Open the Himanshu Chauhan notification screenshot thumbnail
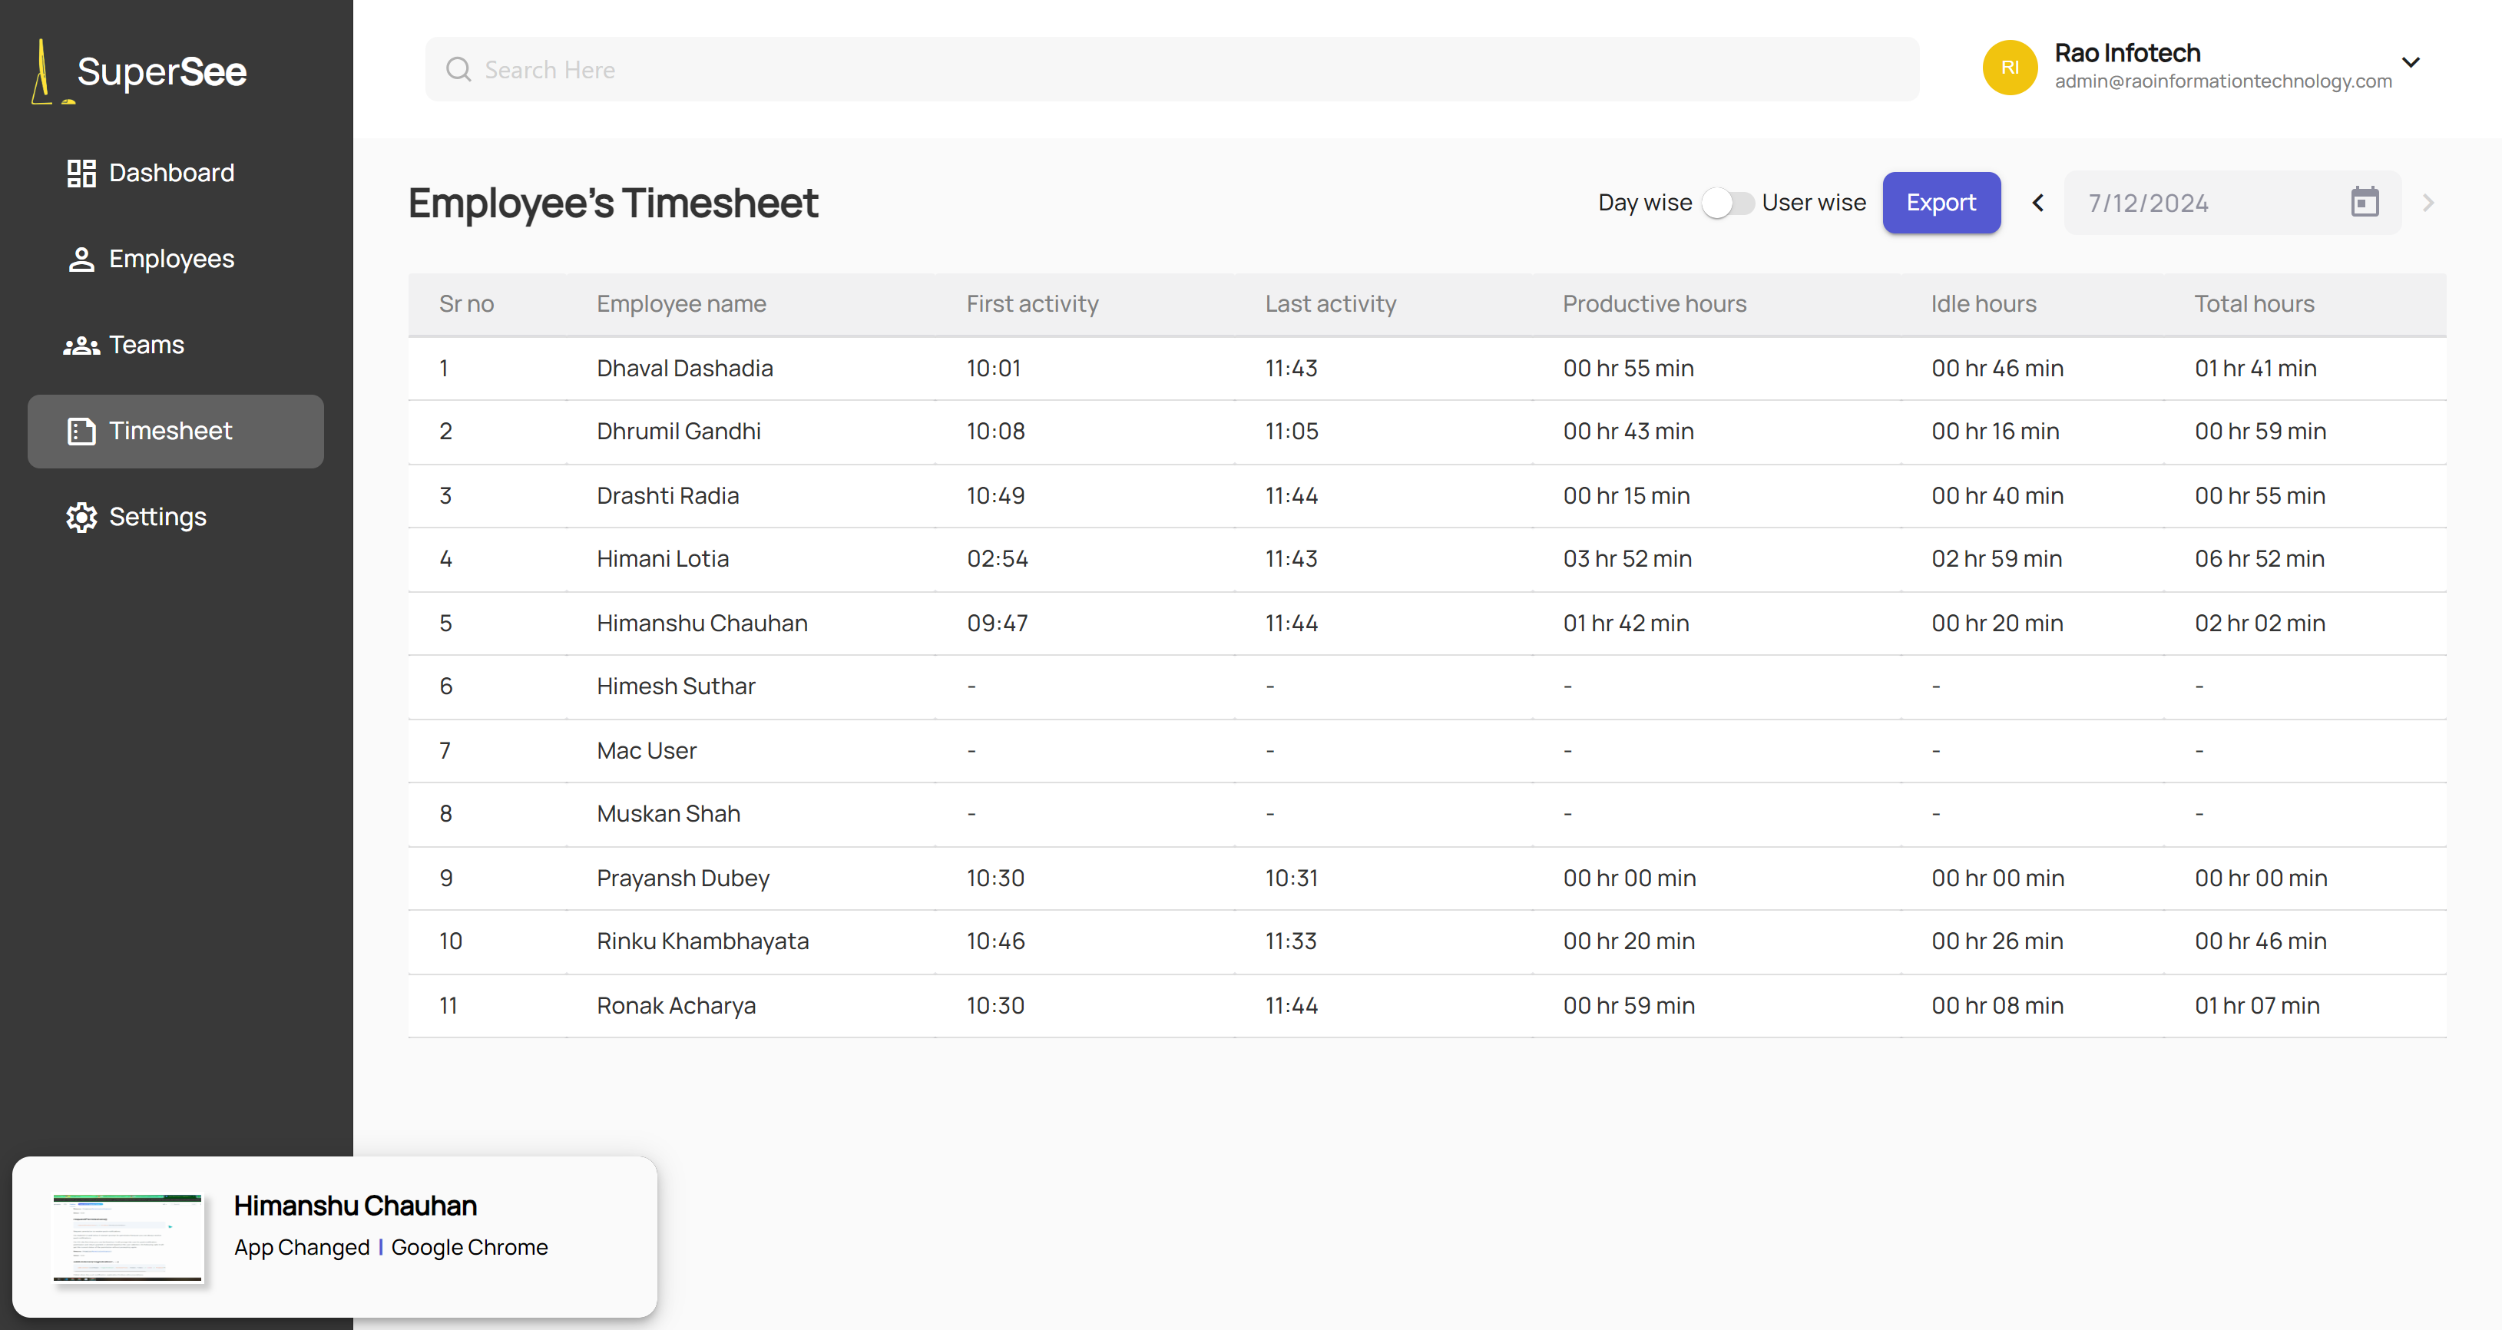2502x1330 pixels. pyautogui.click(x=128, y=1238)
